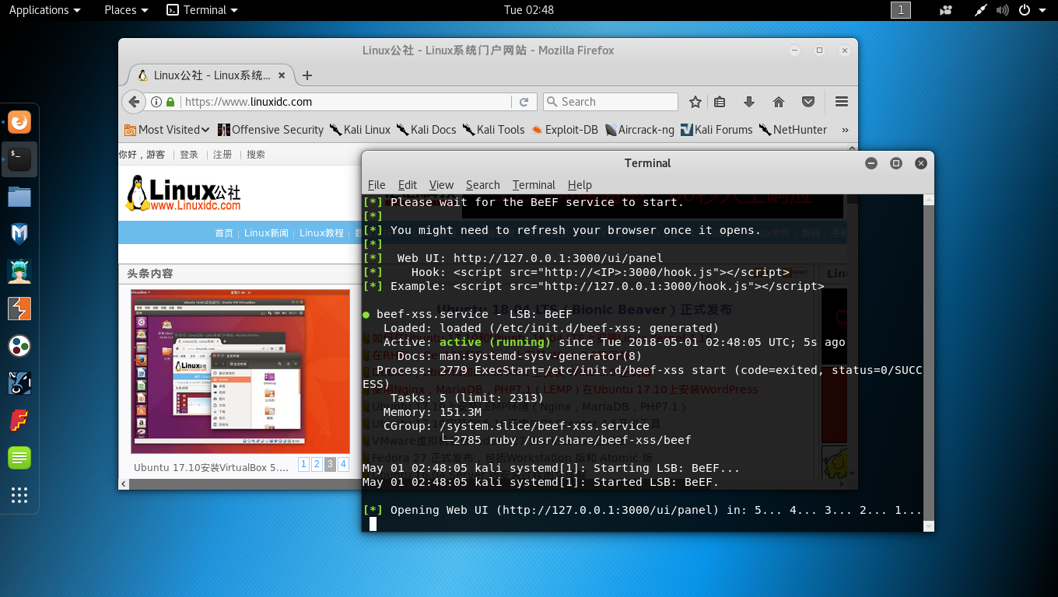Click the green padlock in address bar
Viewport: 1058px width, 597px height.
pos(170,102)
